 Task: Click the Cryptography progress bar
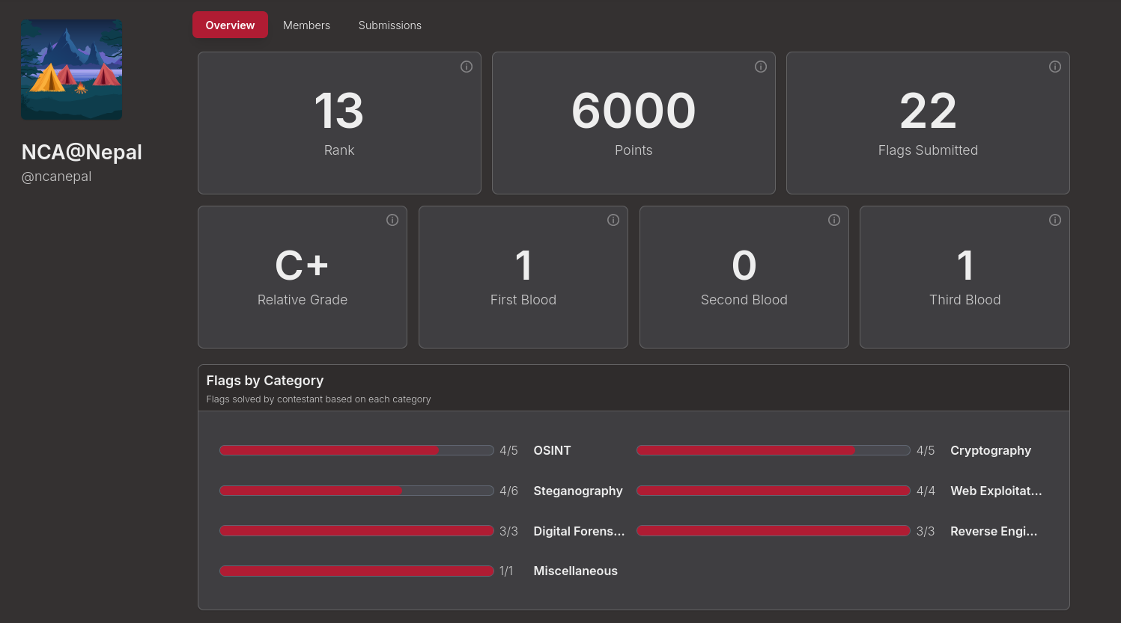[773, 450]
